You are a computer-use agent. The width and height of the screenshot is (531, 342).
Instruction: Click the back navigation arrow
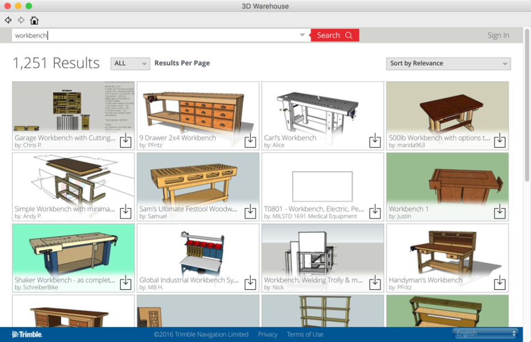pyautogui.click(x=8, y=20)
